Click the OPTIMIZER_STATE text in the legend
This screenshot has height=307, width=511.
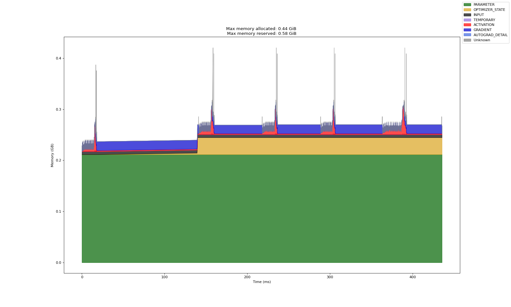[489, 10]
